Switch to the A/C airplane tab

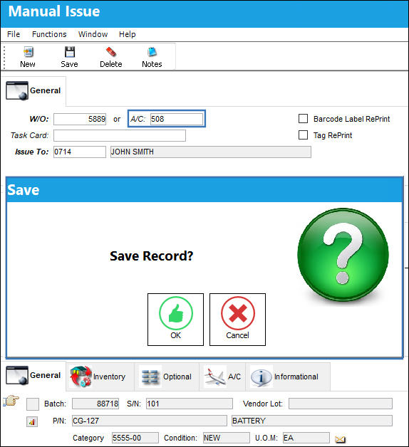222,377
